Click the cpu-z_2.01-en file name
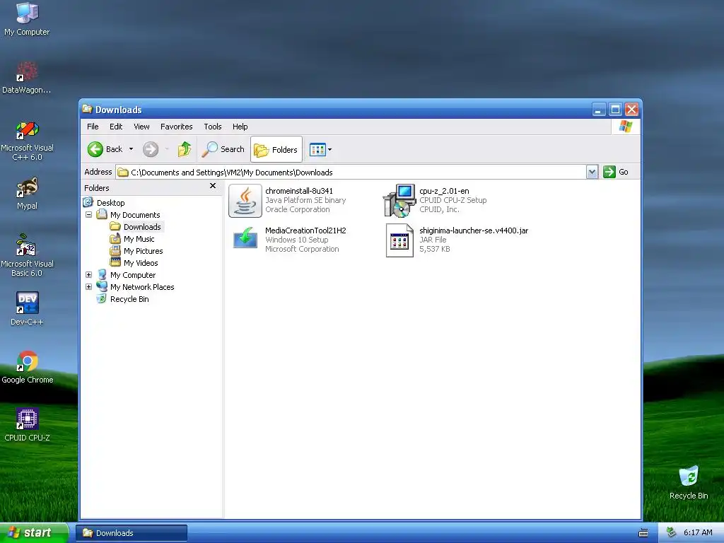The height and width of the screenshot is (543, 724). (444, 191)
